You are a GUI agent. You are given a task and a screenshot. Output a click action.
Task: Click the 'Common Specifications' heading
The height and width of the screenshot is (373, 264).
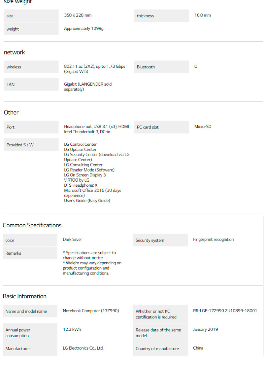(32, 225)
